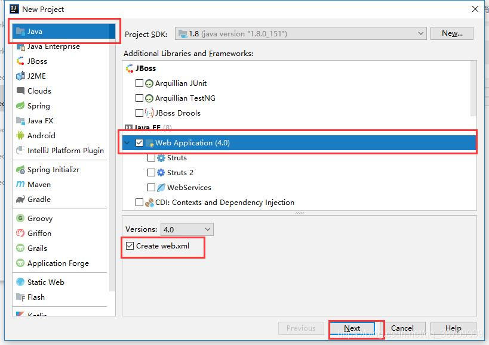Open the Project SDK dropdown
Viewport: 489px width, 345px height.
[x=299, y=34]
